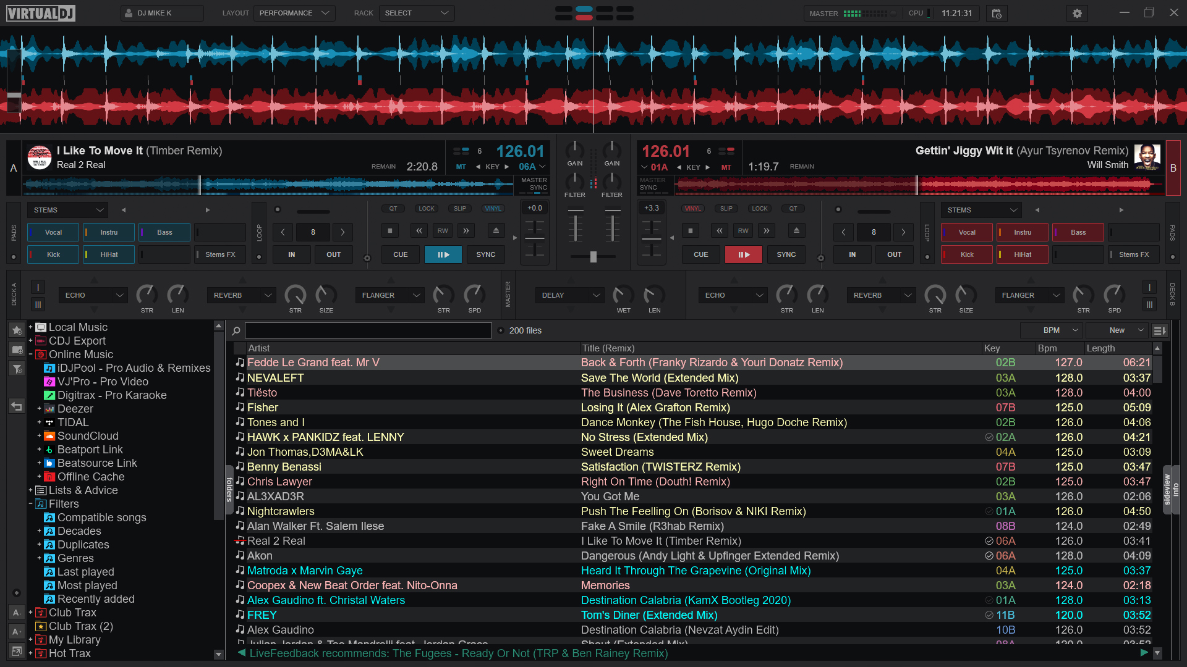
Task: Click the Vocal stem pad on deck B
Action: pos(966,232)
